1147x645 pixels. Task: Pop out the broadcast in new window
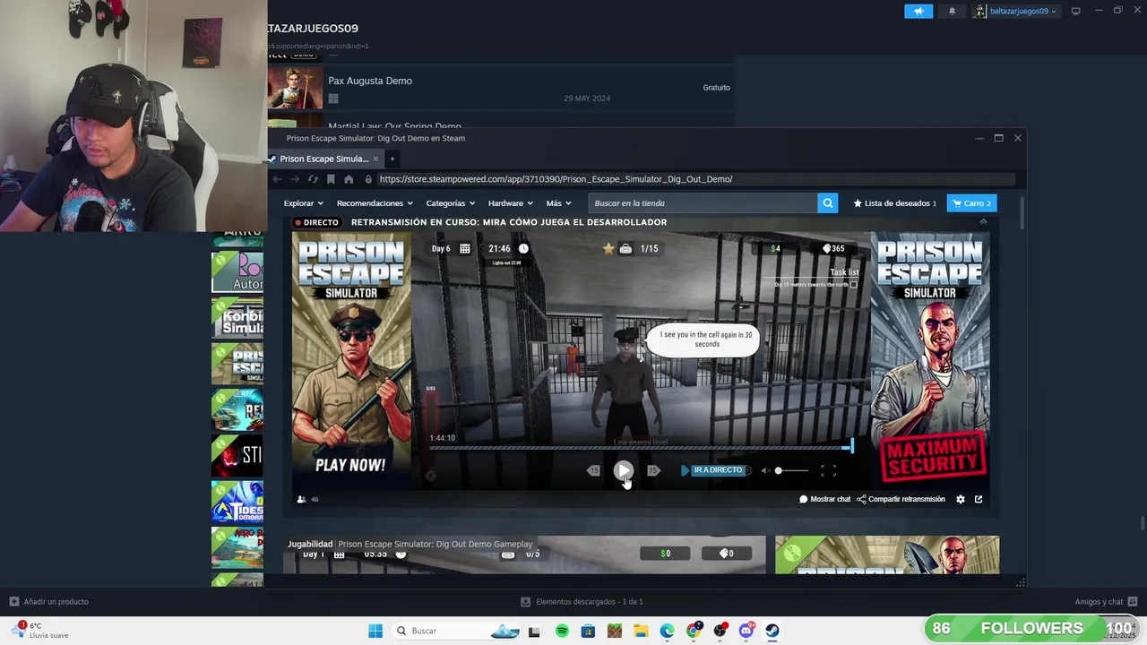click(979, 499)
